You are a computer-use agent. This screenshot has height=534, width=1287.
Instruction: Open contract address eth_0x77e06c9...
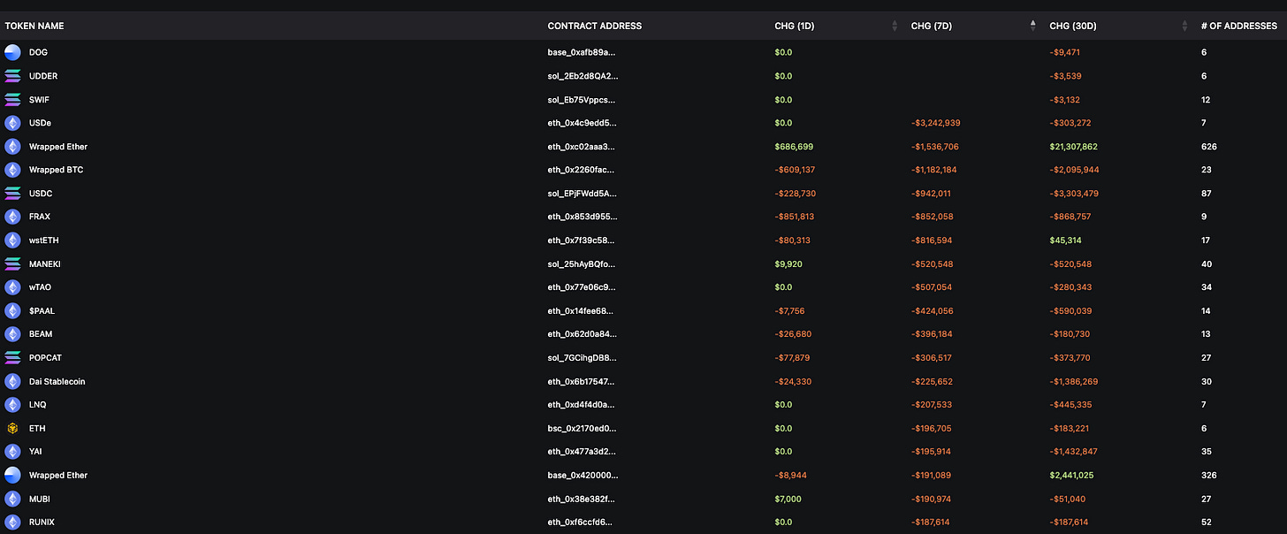point(582,287)
